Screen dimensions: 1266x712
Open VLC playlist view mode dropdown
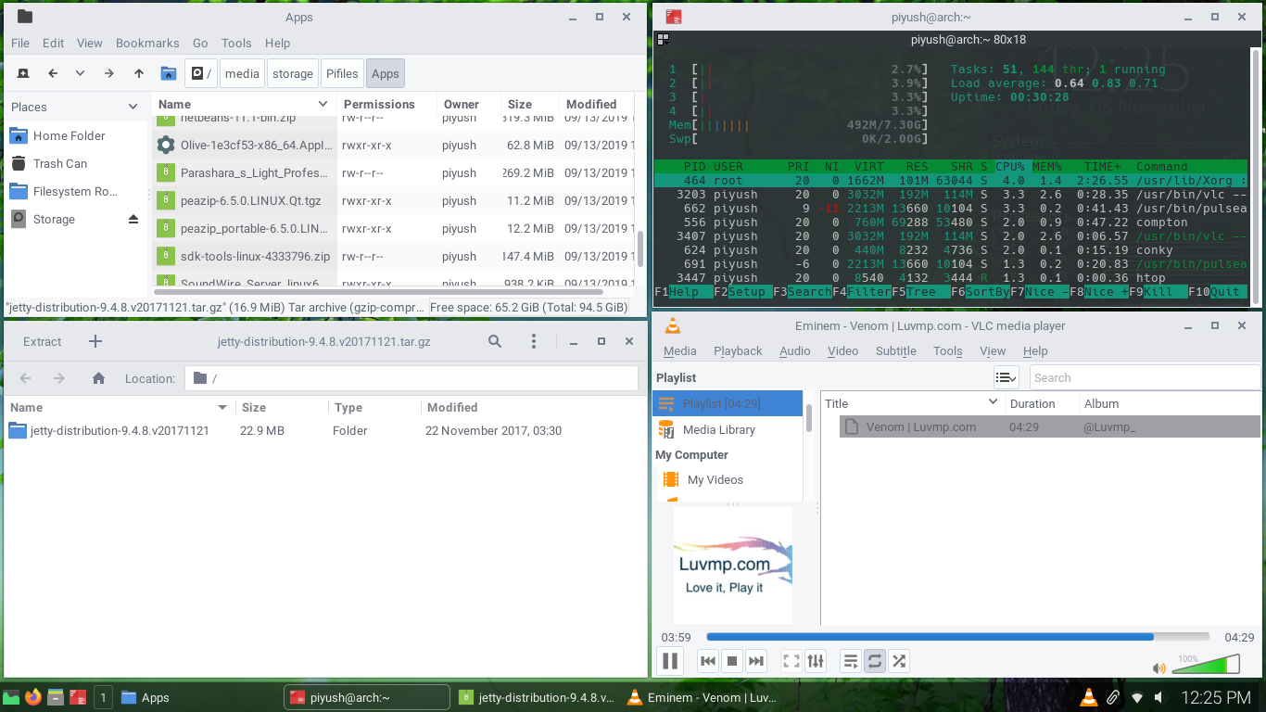(1006, 377)
